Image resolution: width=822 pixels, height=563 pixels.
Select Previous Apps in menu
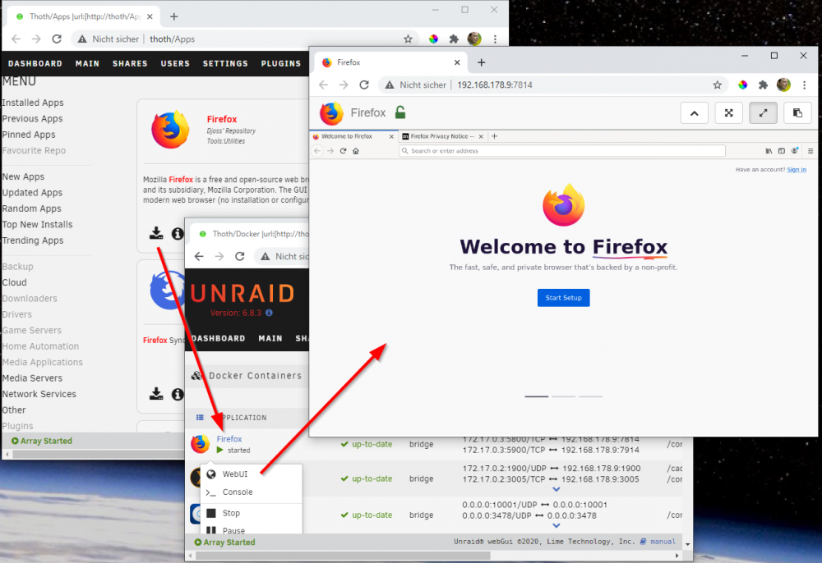32,119
